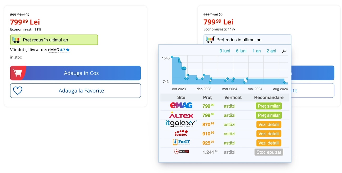This screenshot has width=342, height=173.
Task: Click the Adauga in Cos button
Action: (x=75, y=73)
